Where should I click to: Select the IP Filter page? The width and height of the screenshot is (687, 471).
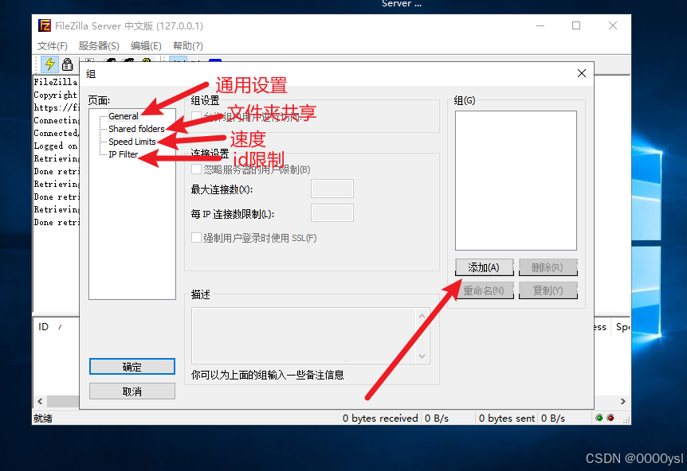(123, 154)
